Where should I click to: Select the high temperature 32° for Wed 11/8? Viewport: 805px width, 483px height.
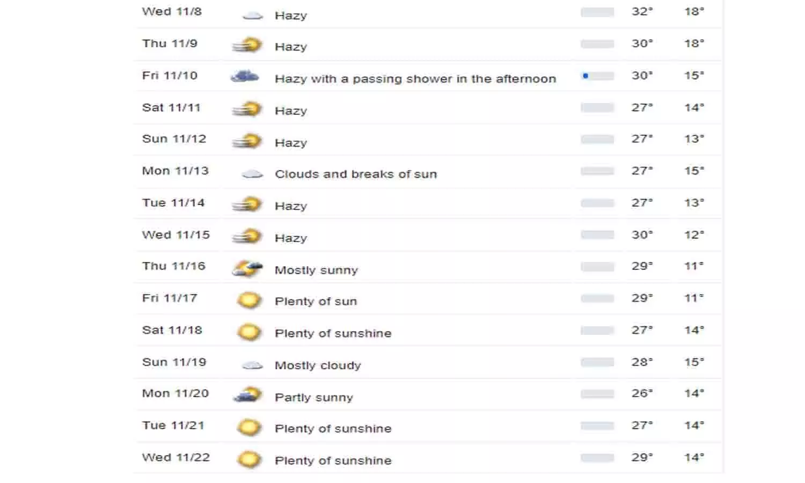(x=642, y=11)
